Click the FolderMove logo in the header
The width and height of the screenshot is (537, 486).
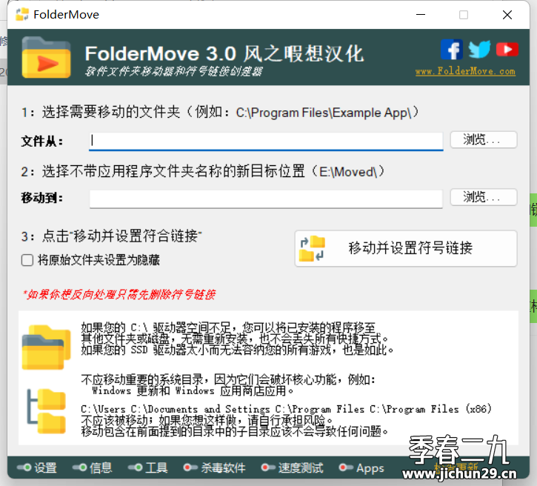(46, 57)
